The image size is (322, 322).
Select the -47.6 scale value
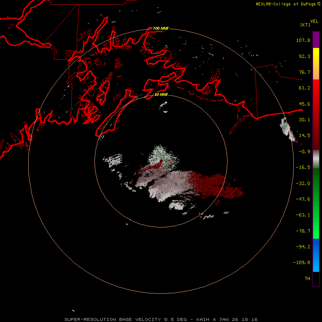(303, 199)
